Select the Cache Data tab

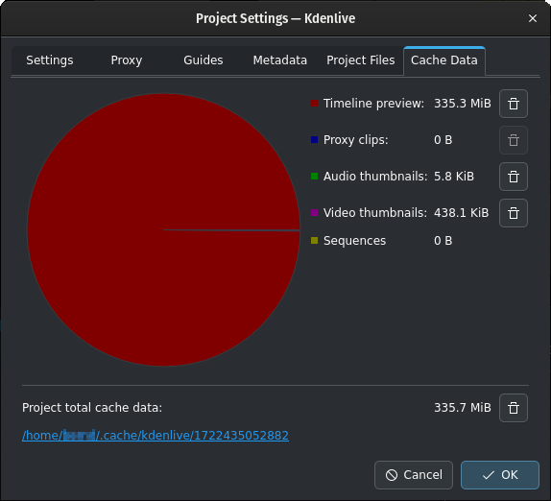click(x=444, y=60)
